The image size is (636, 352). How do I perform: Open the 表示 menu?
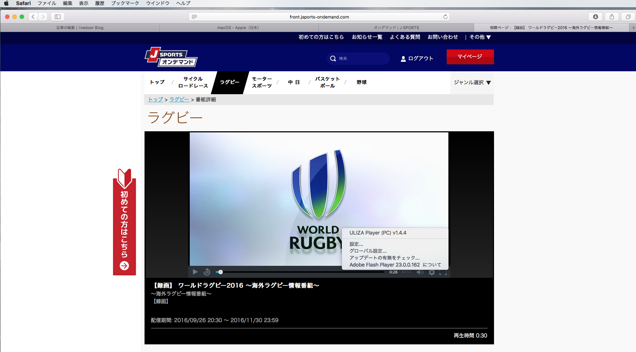pyautogui.click(x=84, y=3)
